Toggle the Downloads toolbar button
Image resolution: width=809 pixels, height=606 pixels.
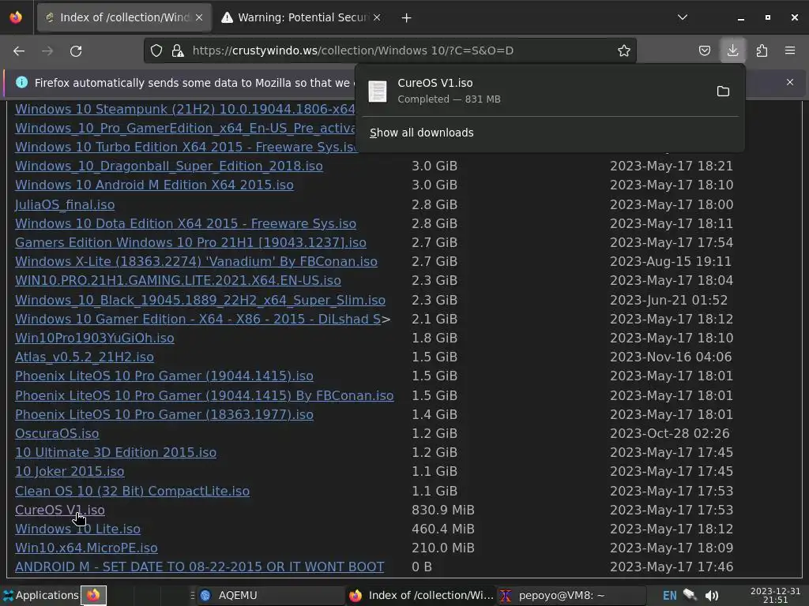pyautogui.click(x=732, y=50)
